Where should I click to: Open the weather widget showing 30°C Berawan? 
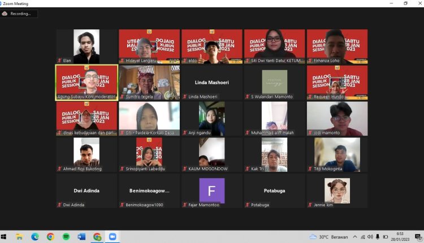328,237
